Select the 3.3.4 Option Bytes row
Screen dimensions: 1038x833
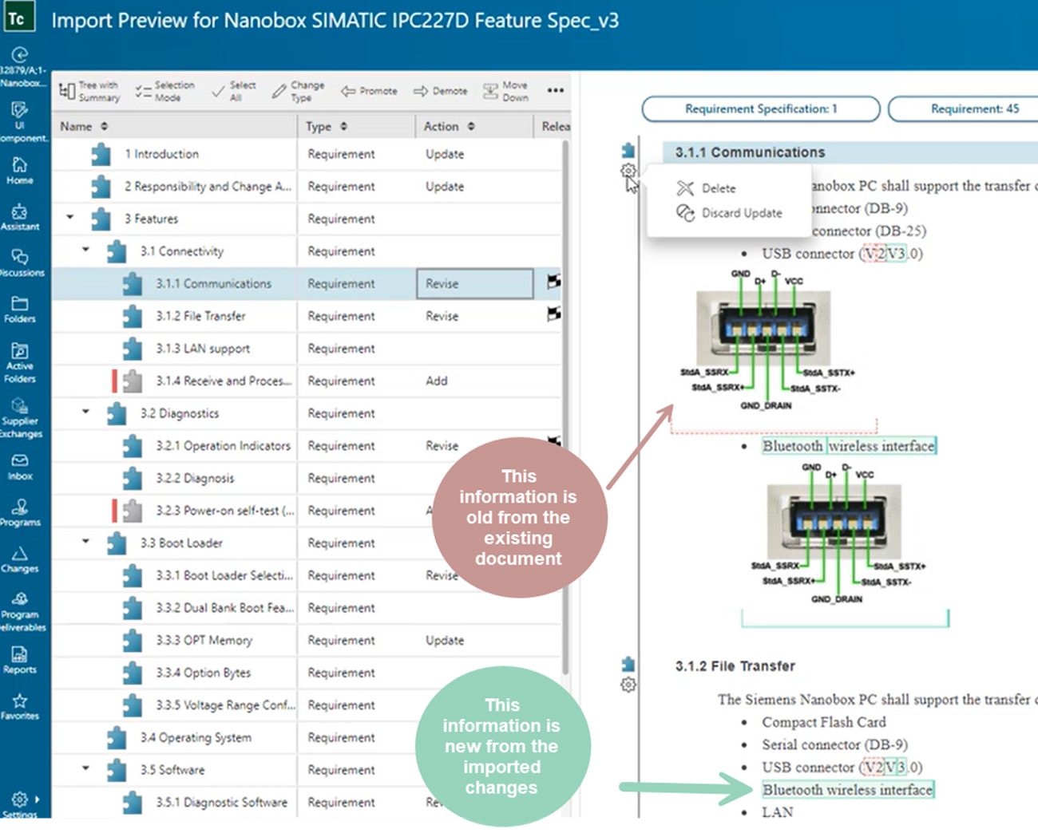pyautogui.click(x=307, y=673)
